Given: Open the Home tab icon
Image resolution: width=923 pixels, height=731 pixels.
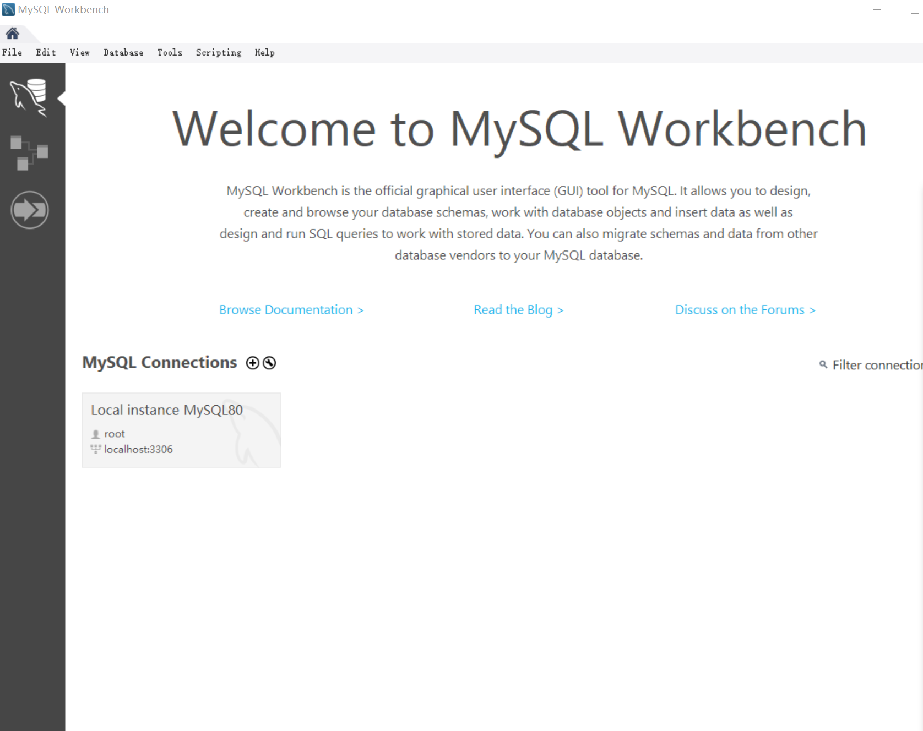Looking at the screenshot, I should tap(12, 34).
